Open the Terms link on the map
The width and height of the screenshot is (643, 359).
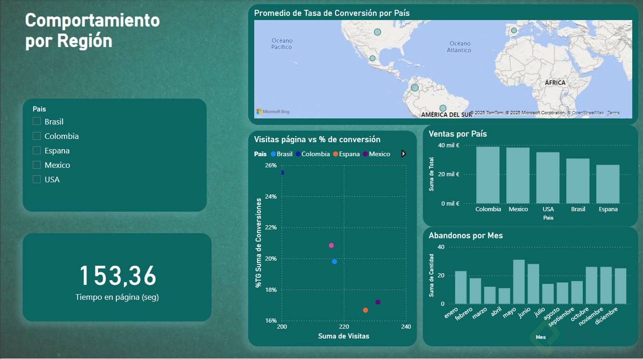click(613, 113)
